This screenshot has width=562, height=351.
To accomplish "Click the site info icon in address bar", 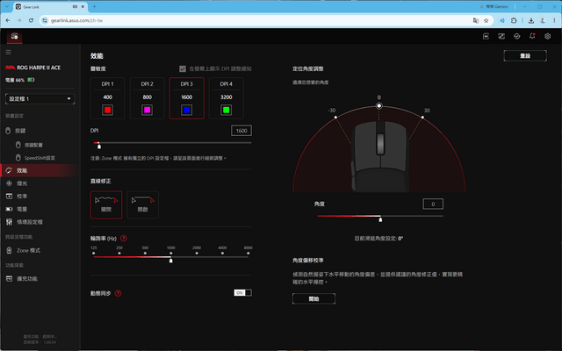I will tap(45, 20).
